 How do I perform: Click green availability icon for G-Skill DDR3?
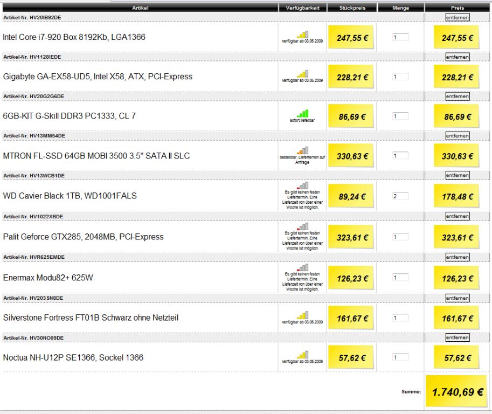(302, 113)
